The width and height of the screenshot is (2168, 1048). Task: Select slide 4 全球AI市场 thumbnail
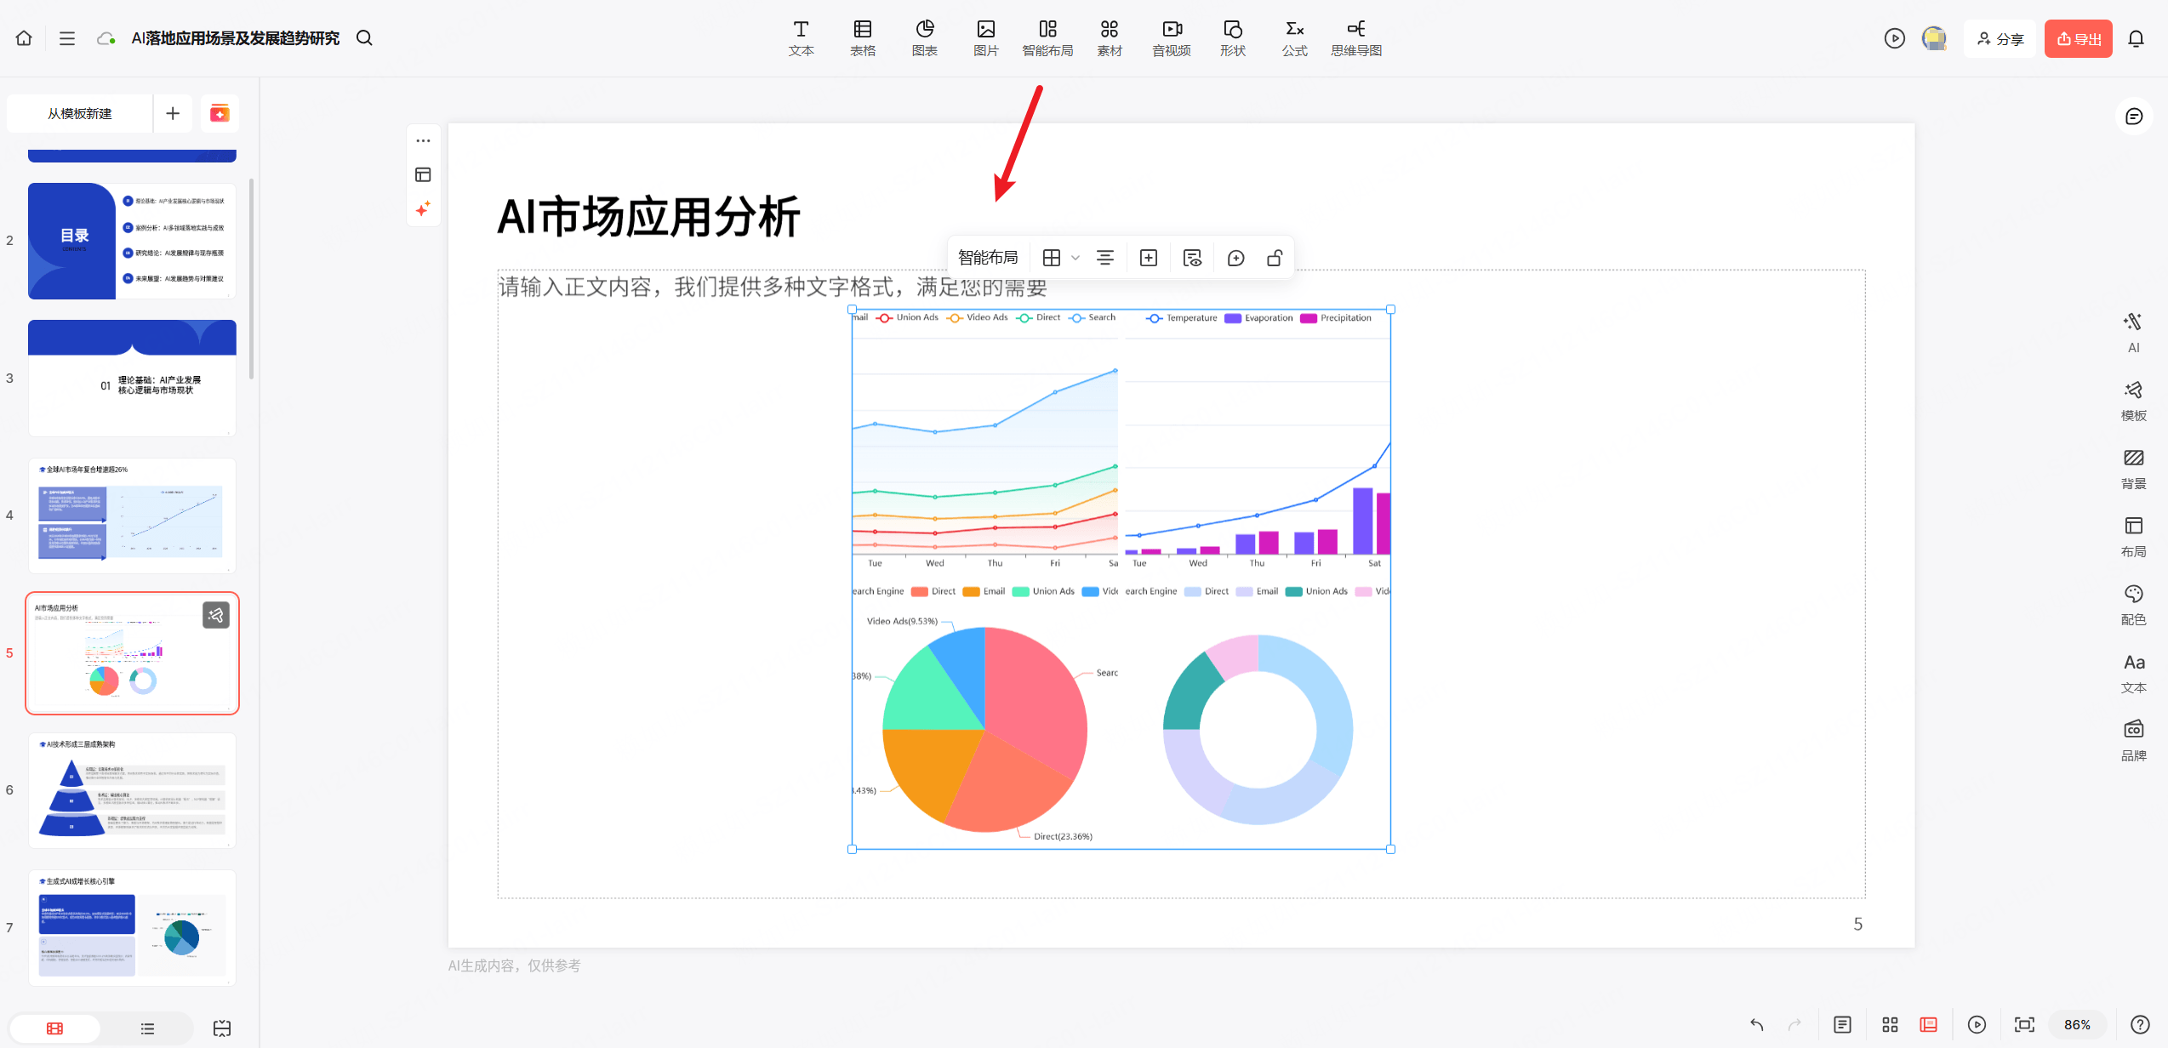[132, 515]
